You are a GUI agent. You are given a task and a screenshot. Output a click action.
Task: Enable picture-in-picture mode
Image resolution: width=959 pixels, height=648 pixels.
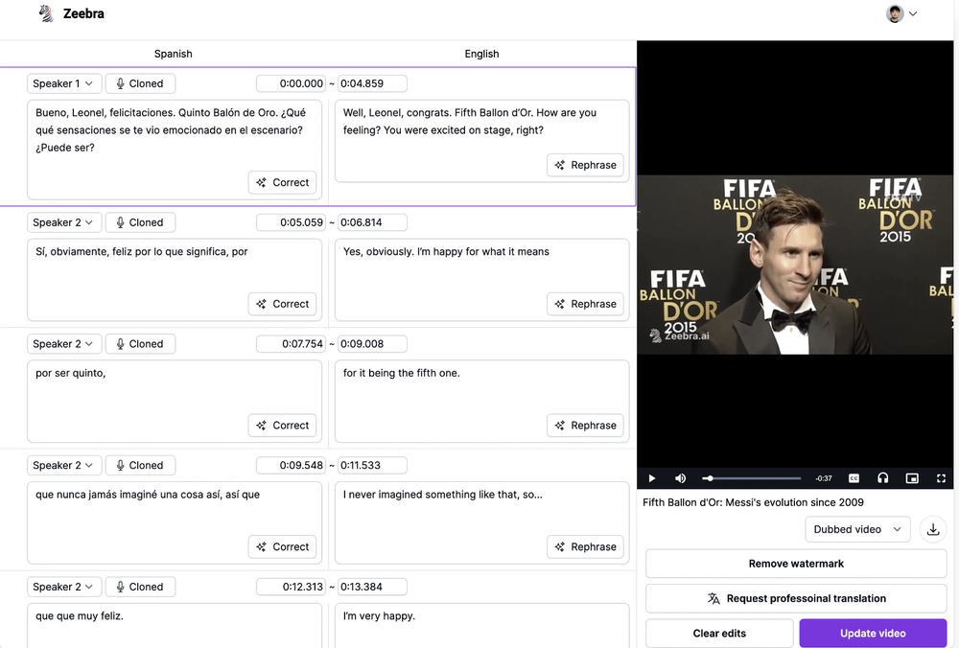pos(912,478)
